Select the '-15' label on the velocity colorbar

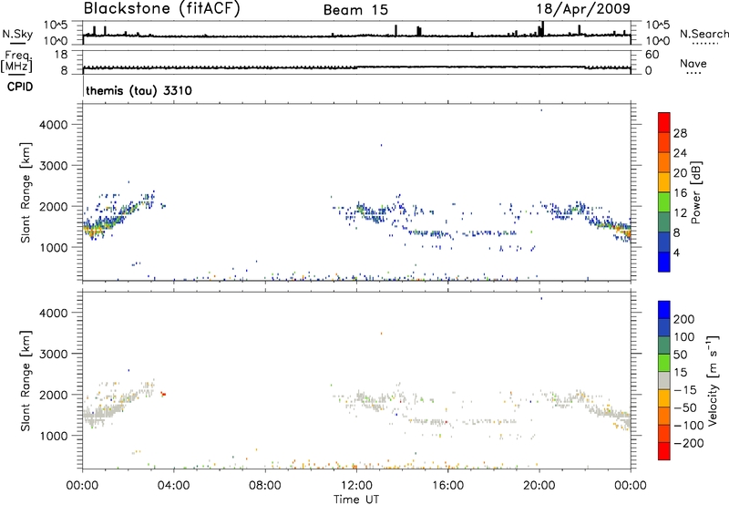pyautogui.click(x=685, y=390)
